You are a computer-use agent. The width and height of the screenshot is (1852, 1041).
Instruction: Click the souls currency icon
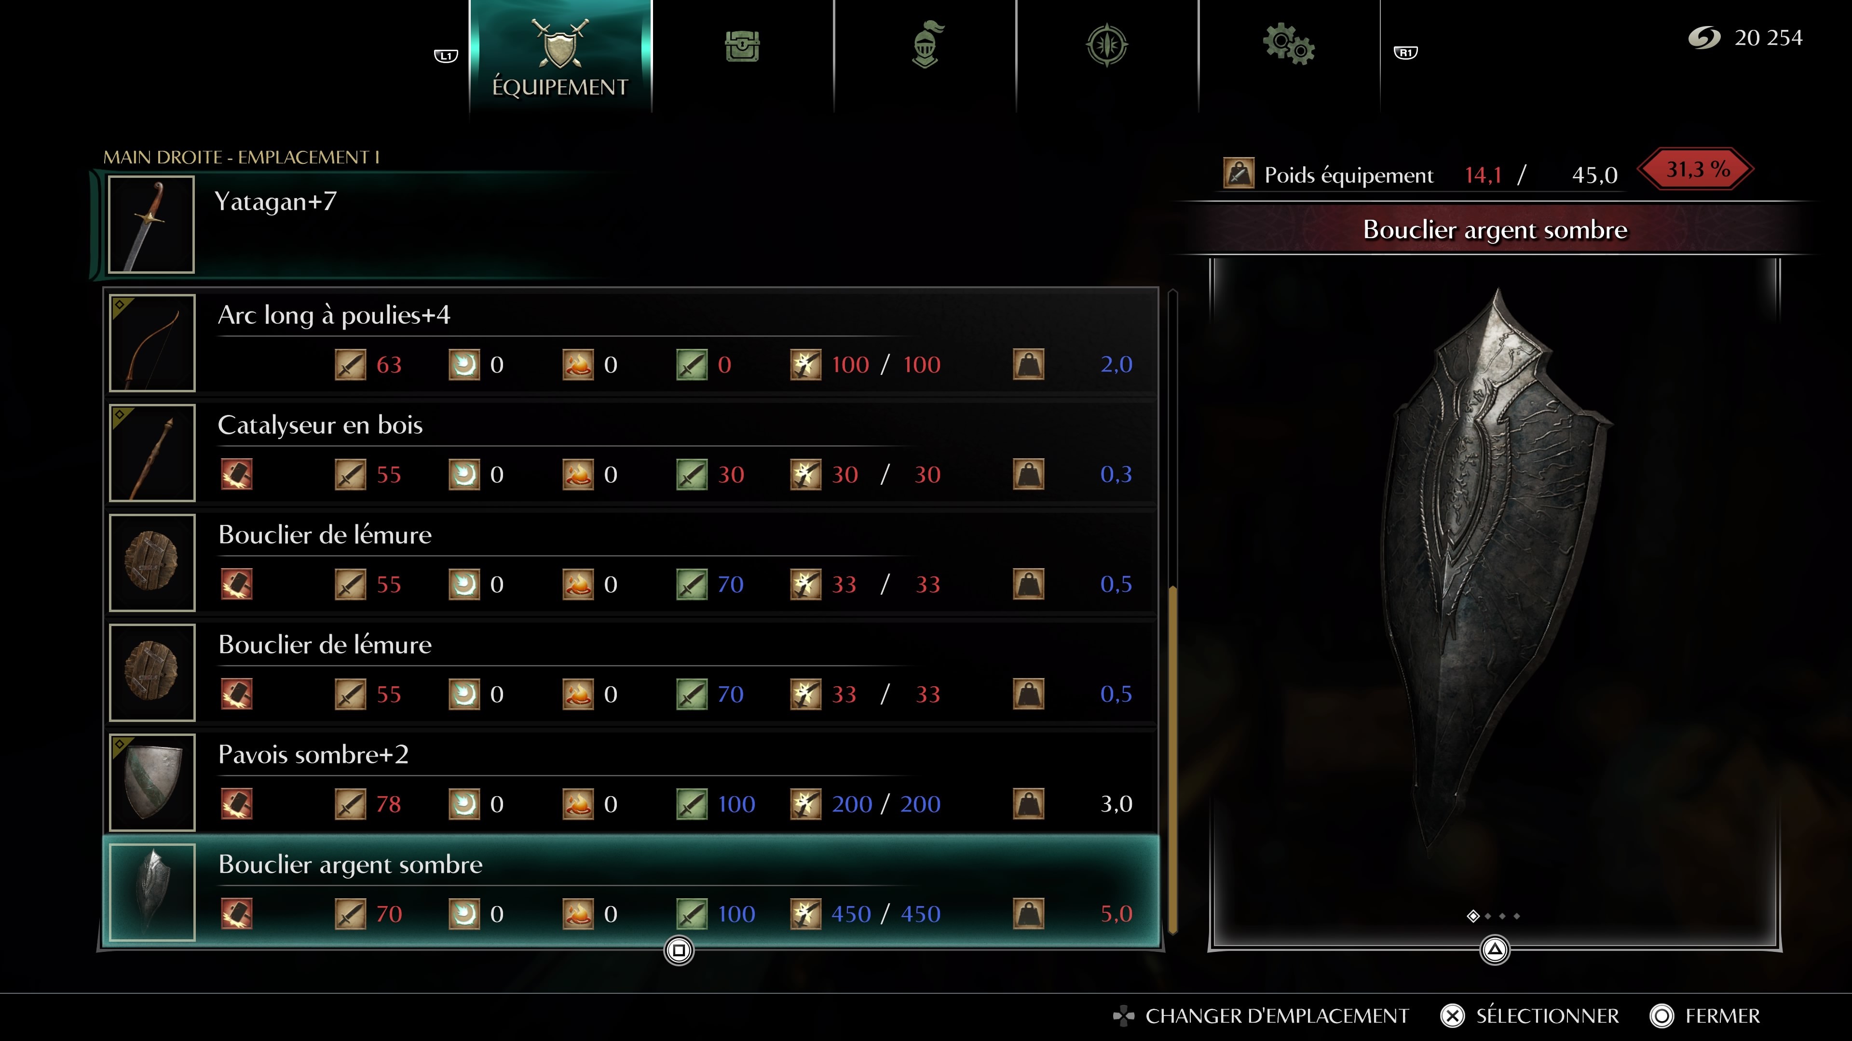(1704, 38)
